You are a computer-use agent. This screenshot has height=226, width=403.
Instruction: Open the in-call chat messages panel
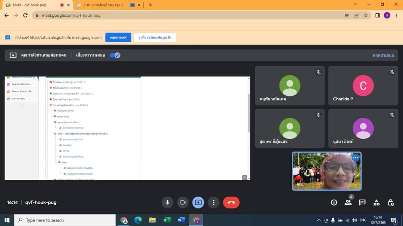click(362, 203)
